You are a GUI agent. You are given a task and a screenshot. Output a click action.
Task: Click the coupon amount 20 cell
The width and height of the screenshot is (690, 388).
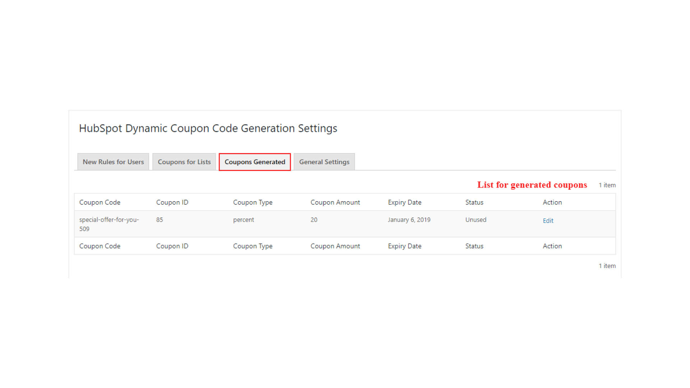[314, 220]
